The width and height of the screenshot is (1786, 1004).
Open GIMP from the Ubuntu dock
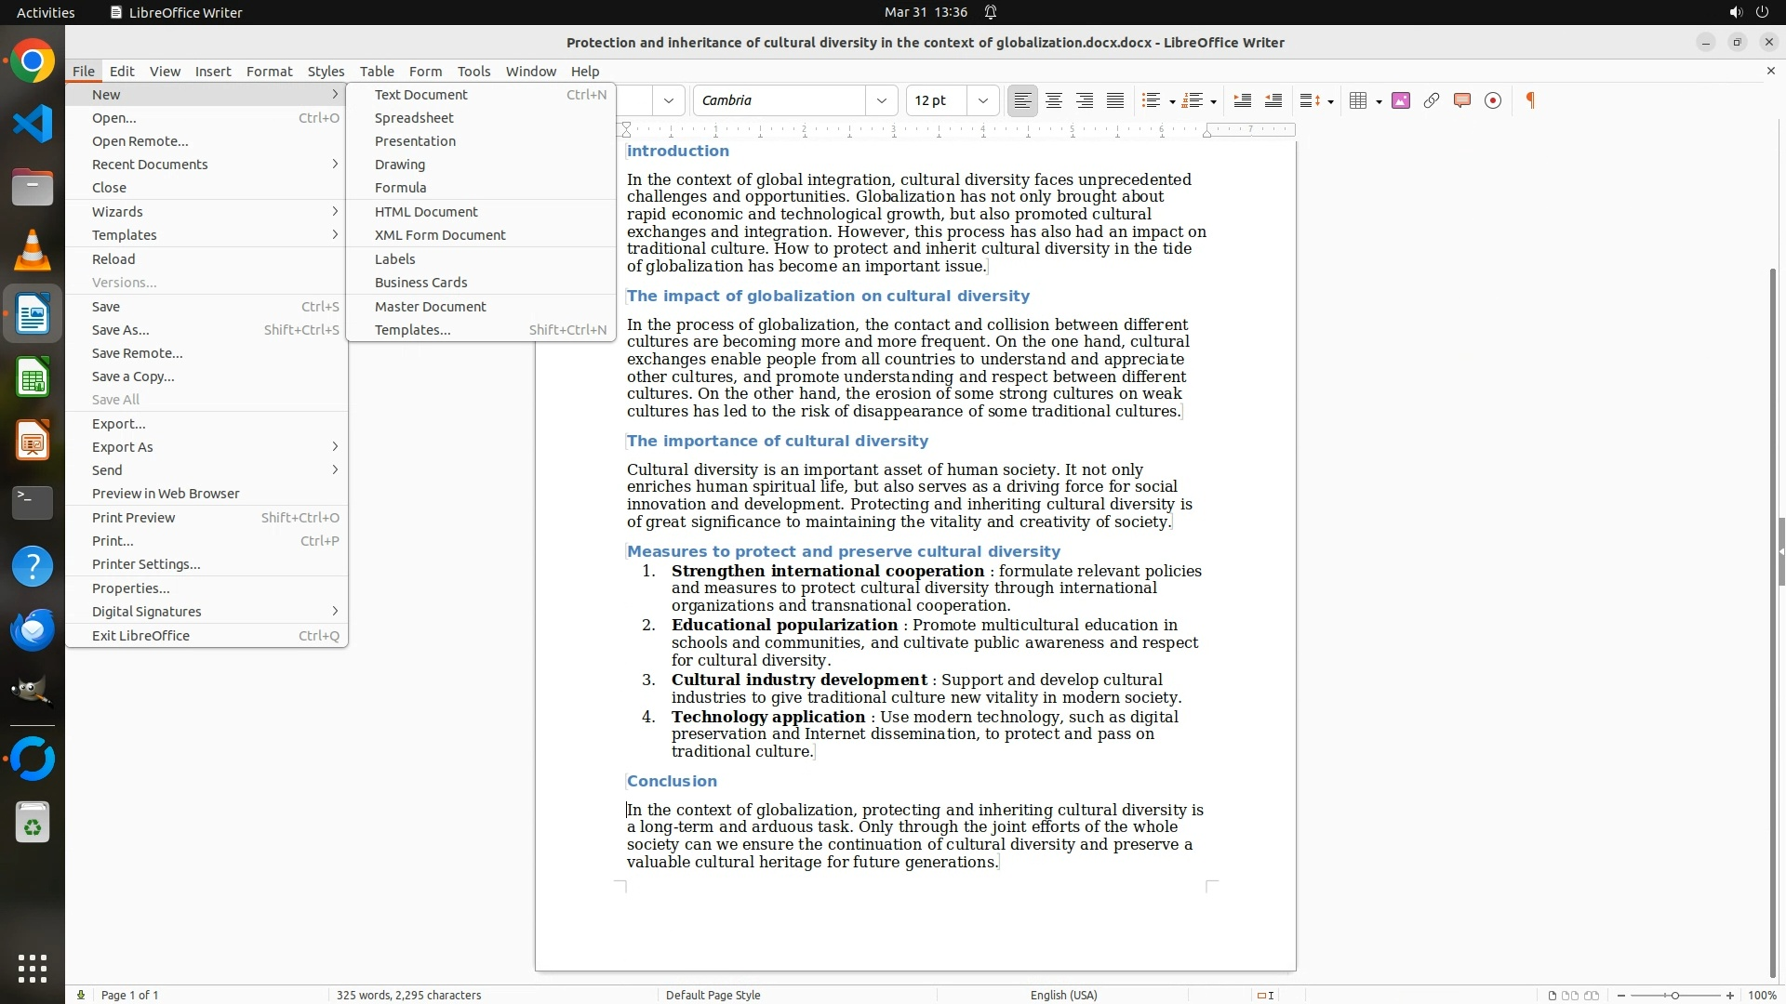33,691
